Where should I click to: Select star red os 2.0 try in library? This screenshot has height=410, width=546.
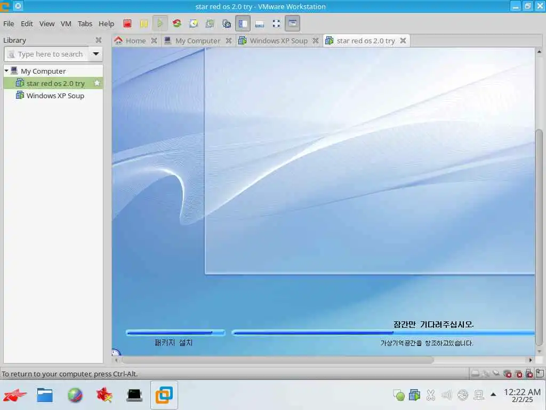(53, 83)
